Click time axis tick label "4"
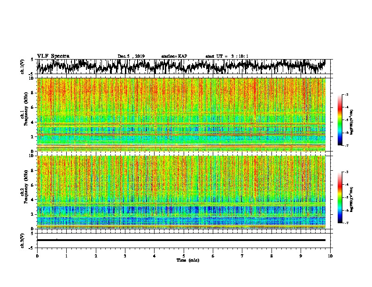Screen dimensions: 372x287 [x=155, y=256]
